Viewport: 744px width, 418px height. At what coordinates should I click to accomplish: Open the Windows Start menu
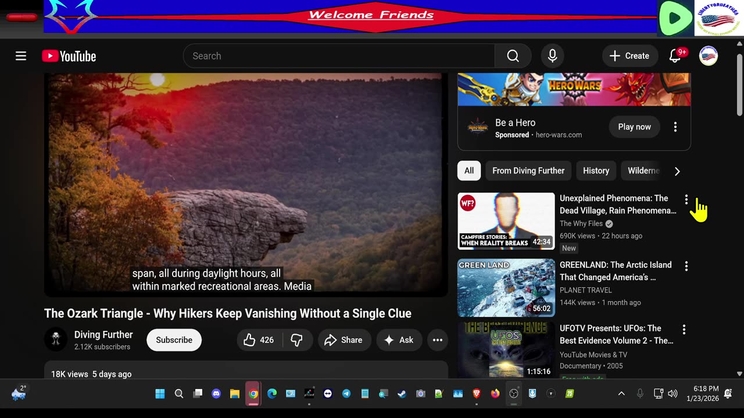160,394
